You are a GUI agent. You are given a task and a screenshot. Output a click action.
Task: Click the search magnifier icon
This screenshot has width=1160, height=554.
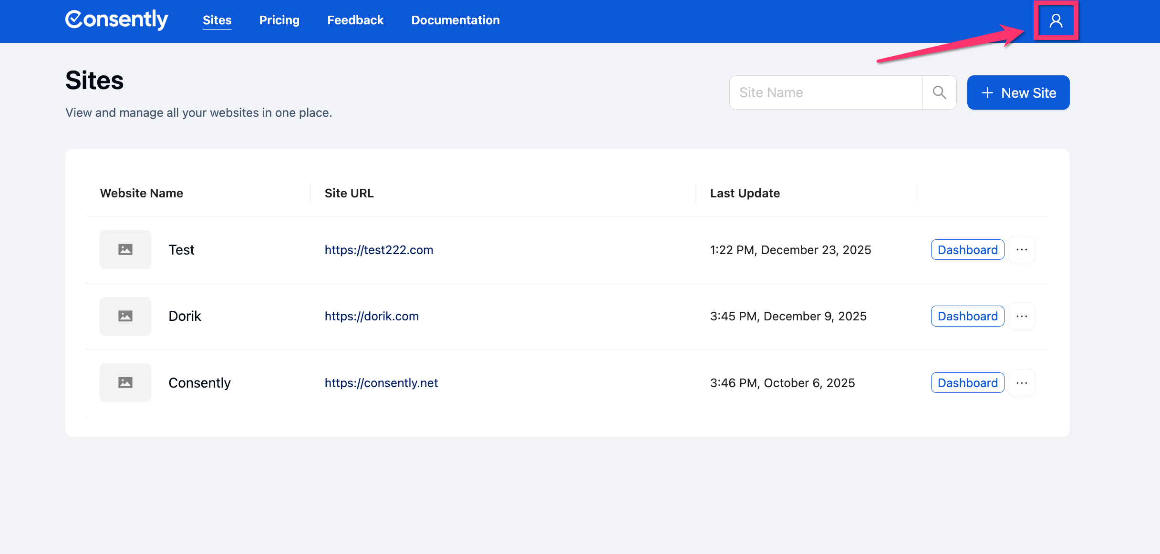click(939, 92)
